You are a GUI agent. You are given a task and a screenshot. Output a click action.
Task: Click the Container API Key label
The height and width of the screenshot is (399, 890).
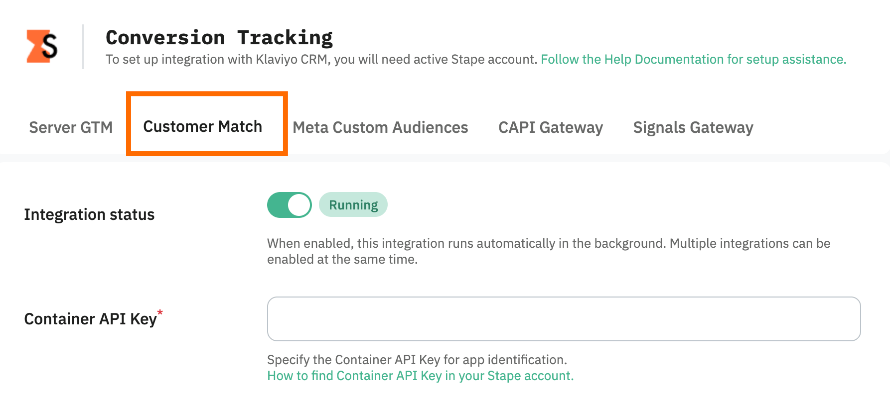91,319
